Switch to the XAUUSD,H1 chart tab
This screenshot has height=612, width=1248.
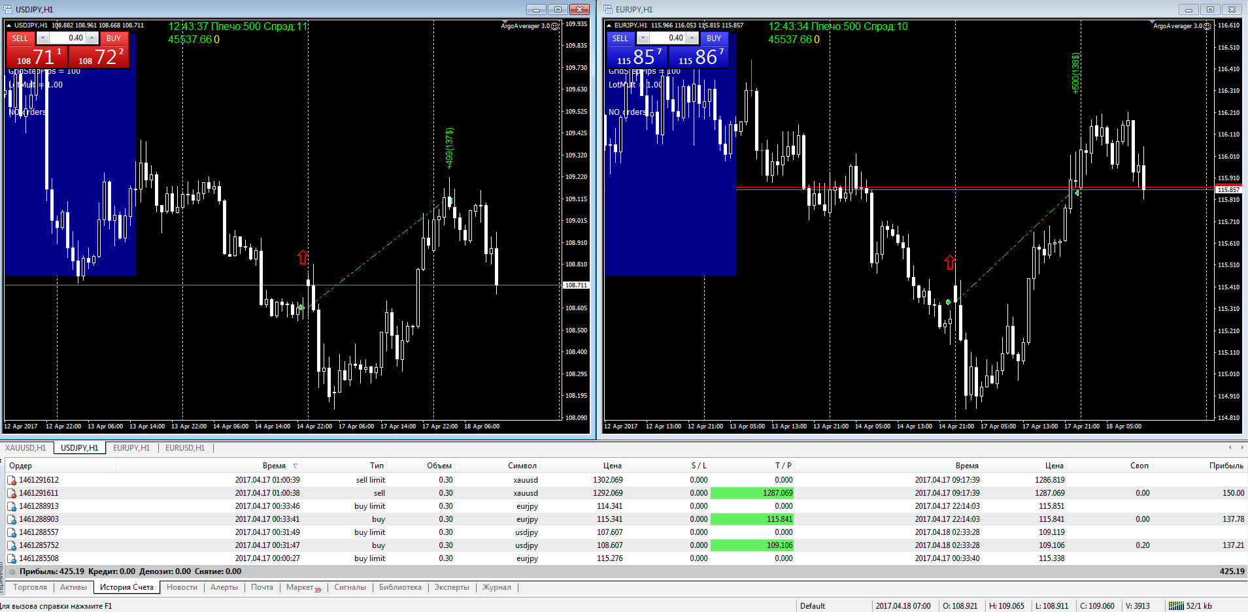tap(25, 448)
